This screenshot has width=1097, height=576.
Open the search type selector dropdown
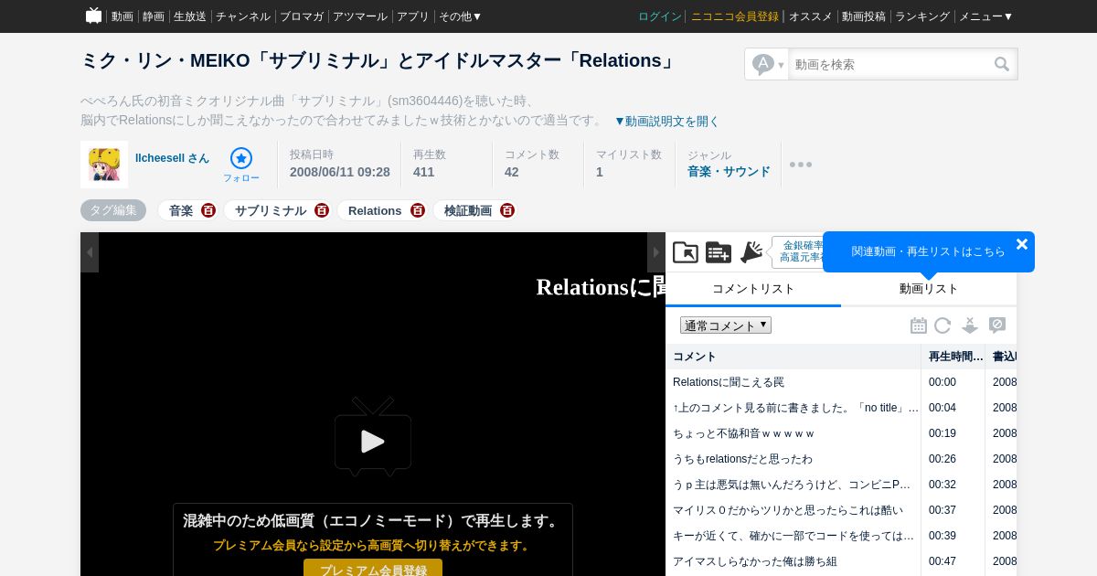(x=768, y=64)
